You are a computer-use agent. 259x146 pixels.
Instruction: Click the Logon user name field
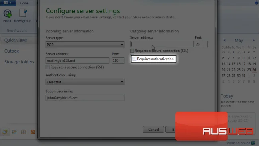[85, 98]
